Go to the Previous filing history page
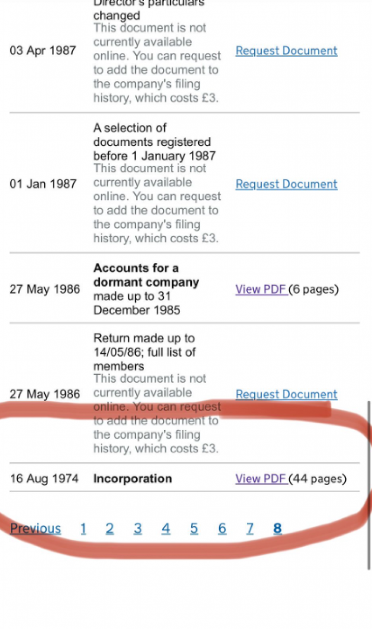372x629 pixels. coord(36,529)
